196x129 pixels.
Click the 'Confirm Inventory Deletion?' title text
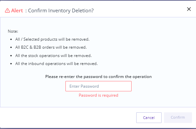pyautogui.click(x=61, y=11)
